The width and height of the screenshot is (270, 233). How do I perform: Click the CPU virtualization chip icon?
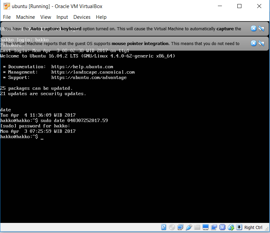pyautogui.click(x=222, y=227)
